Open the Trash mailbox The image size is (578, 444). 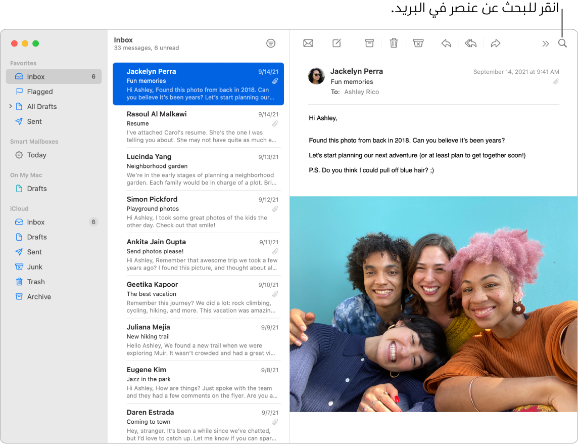tap(54, 282)
